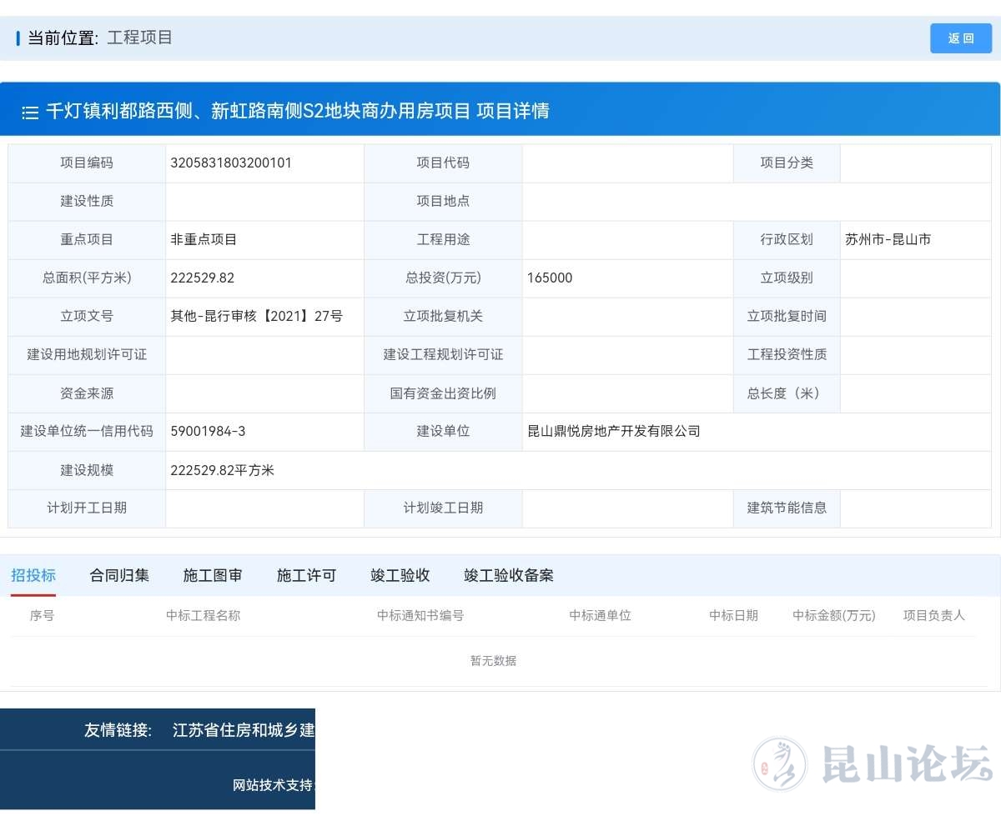Click the 其他-昆行审核【2021】27号 approval number
The width and height of the screenshot is (1001, 826).
pyautogui.click(x=256, y=316)
